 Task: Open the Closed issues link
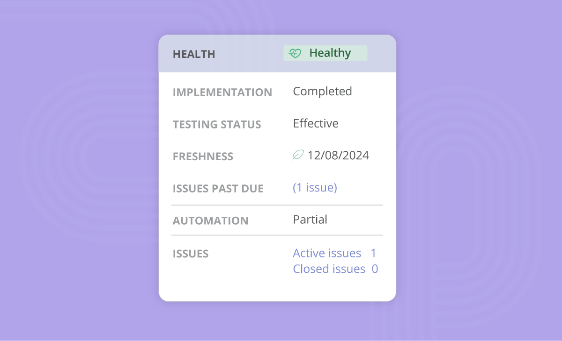coord(329,269)
